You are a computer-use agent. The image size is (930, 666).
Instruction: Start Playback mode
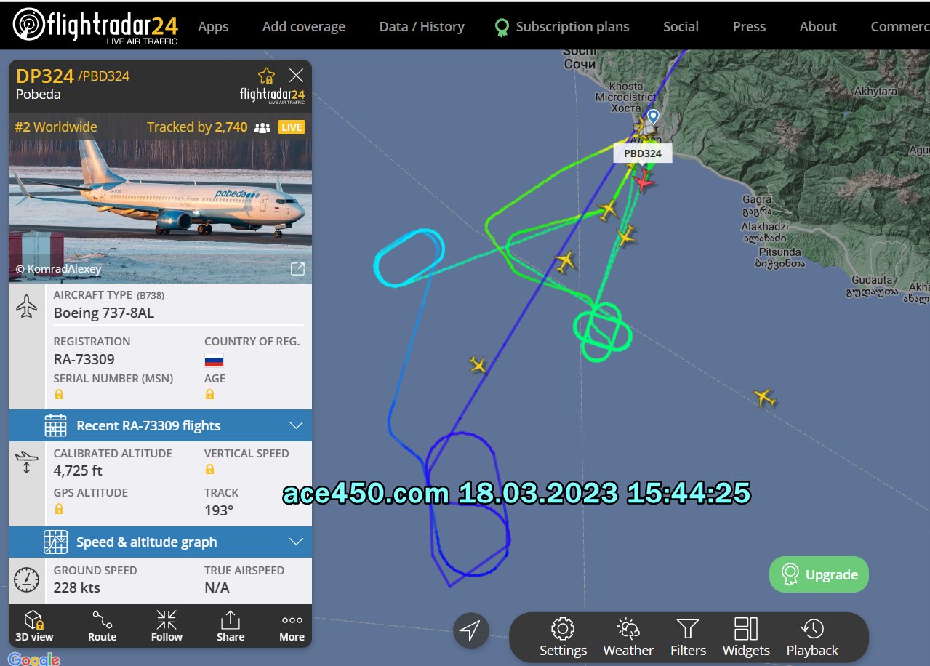(812, 638)
